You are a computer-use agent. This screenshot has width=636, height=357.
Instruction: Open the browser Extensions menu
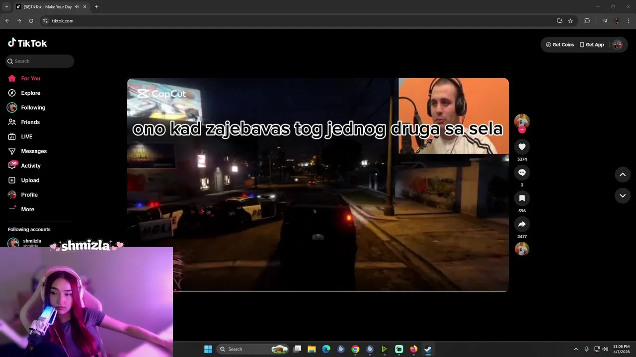pyautogui.click(x=587, y=21)
